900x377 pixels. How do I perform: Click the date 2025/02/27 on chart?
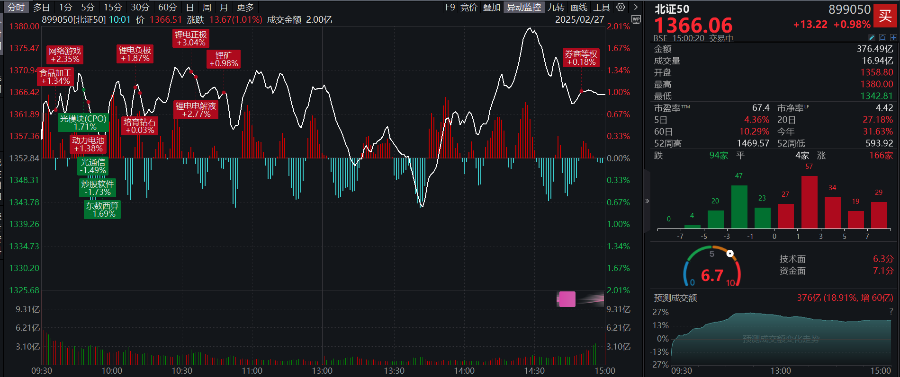click(579, 19)
